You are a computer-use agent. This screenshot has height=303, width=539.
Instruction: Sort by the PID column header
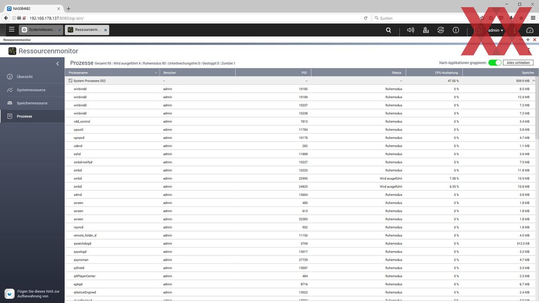coord(273,72)
